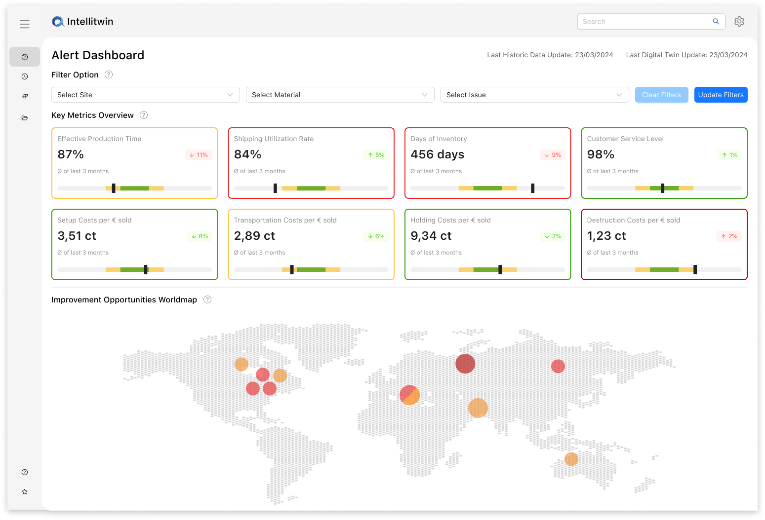Open the dashboard speedometer icon in sidebar

(x=25, y=56)
